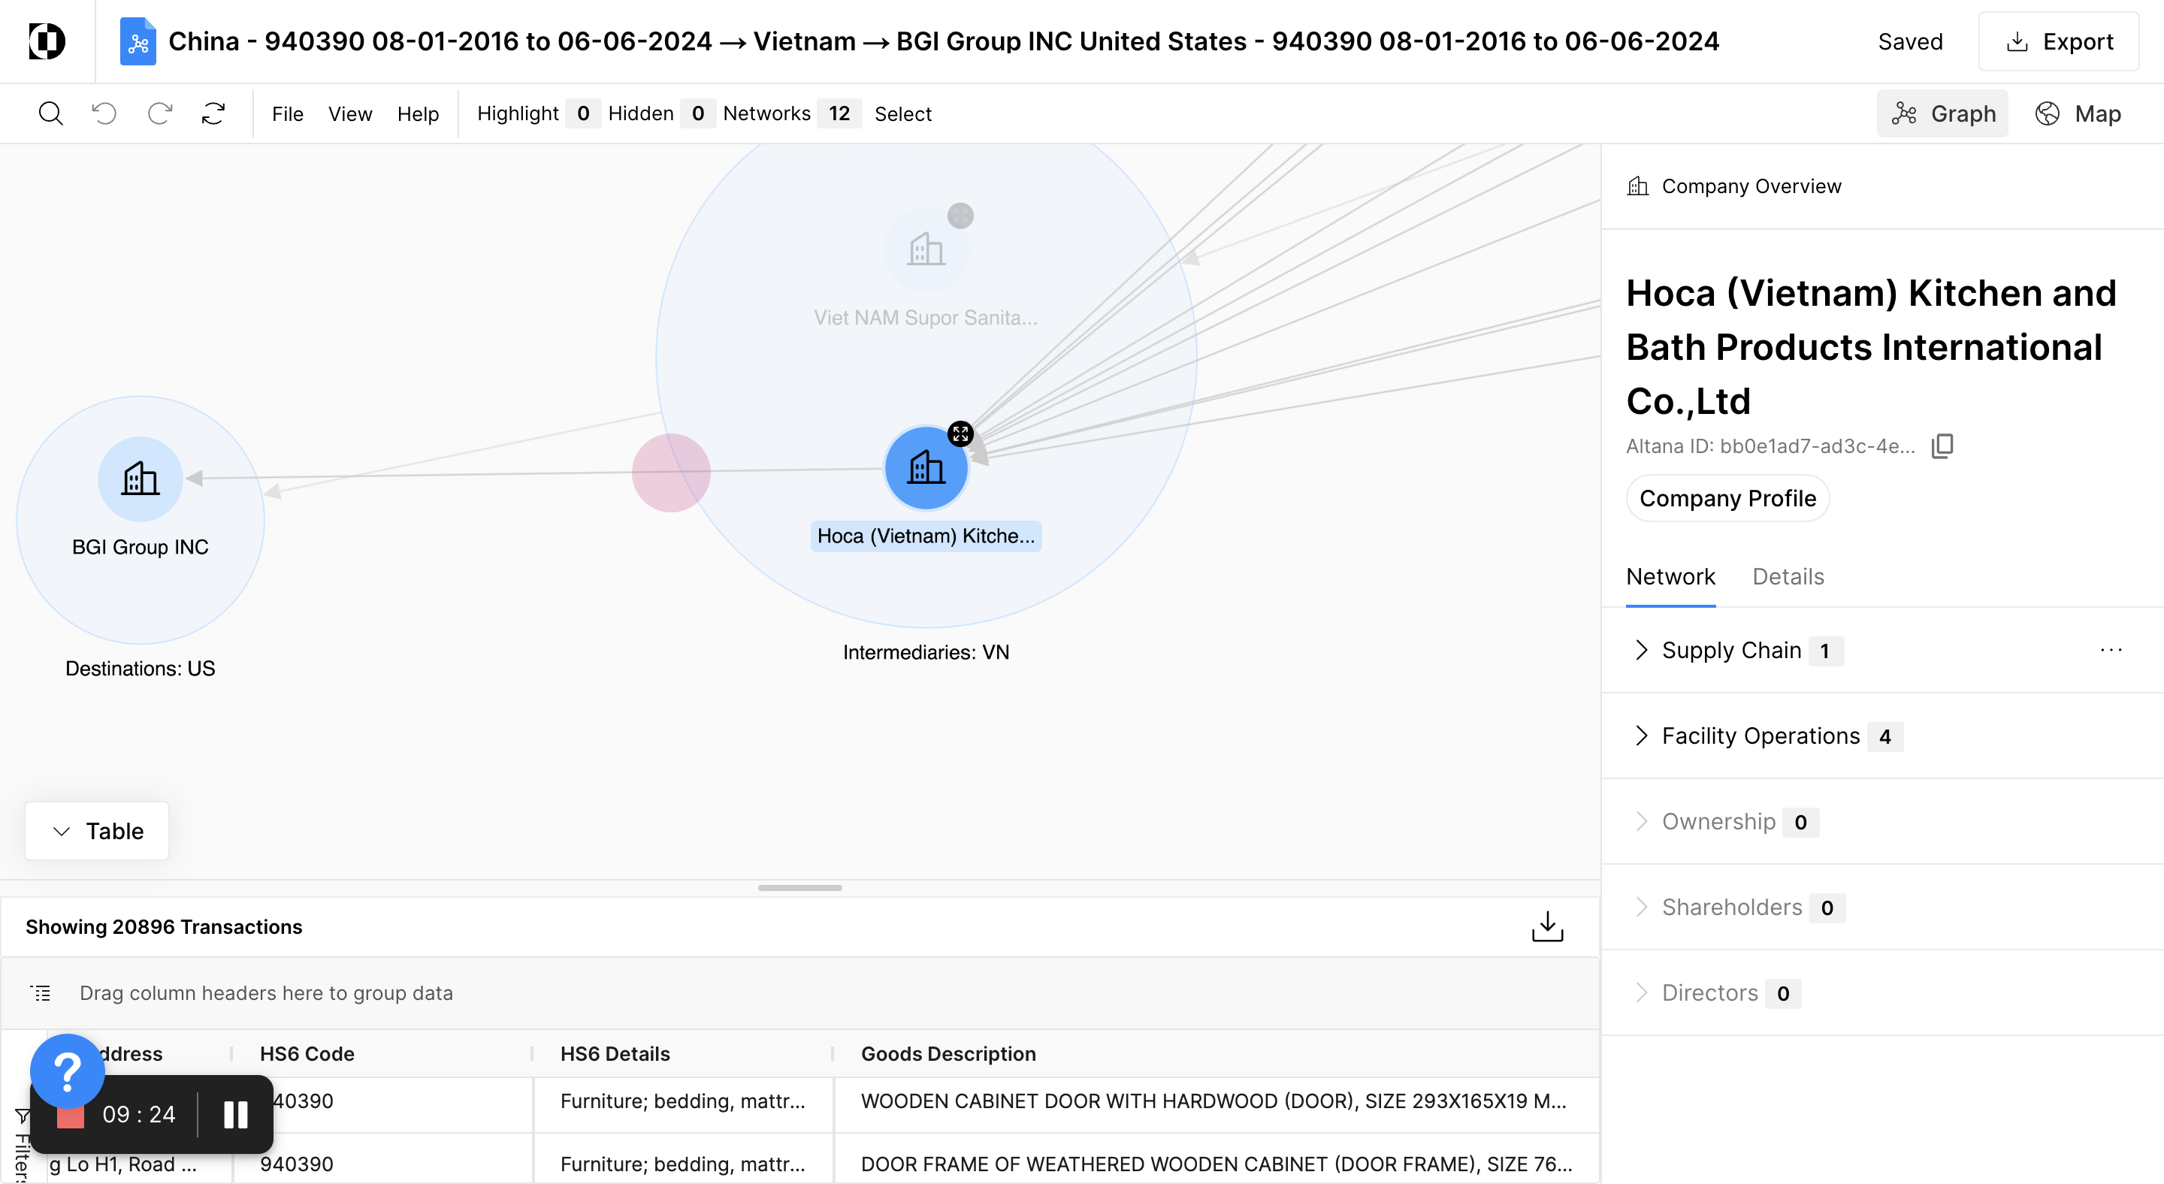Screen dimensions: 2164x1184
Task: Click the redo arrow icon
Action: tap(159, 113)
